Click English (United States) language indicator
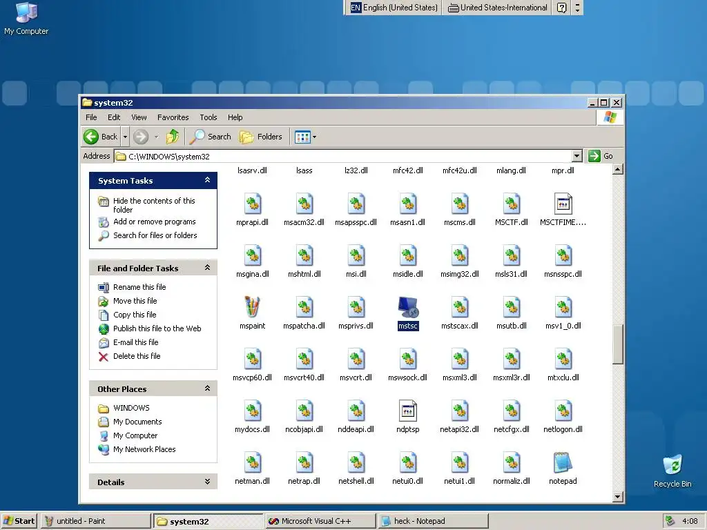This screenshot has height=530, width=707. (394, 8)
